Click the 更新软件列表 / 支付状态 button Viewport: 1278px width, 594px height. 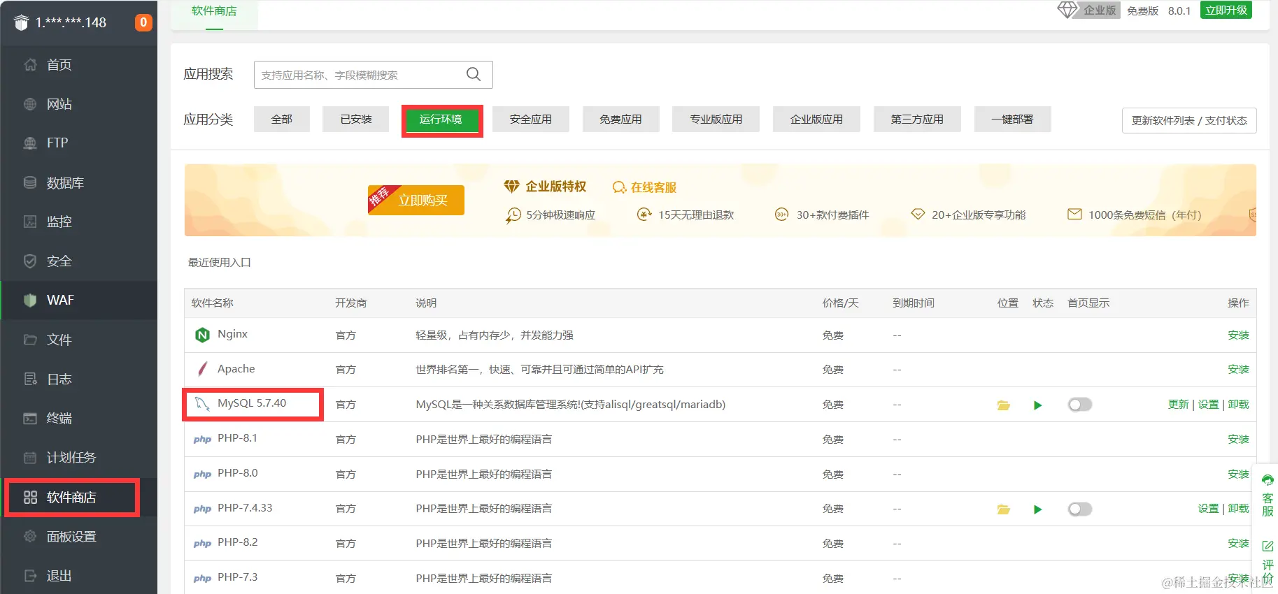[x=1189, y=121]
